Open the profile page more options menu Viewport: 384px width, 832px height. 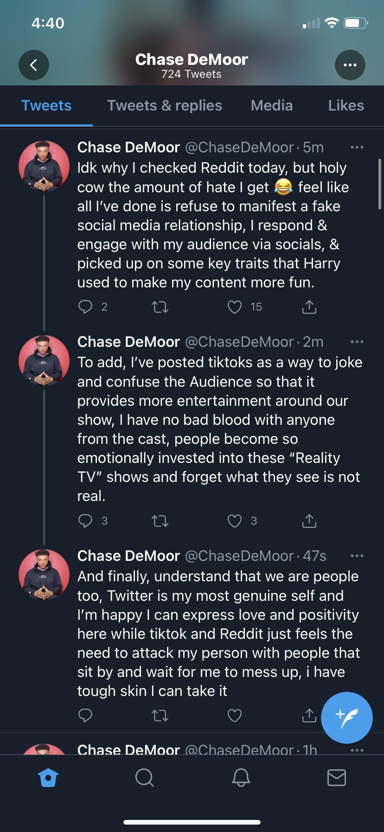(x=350, y=65)
